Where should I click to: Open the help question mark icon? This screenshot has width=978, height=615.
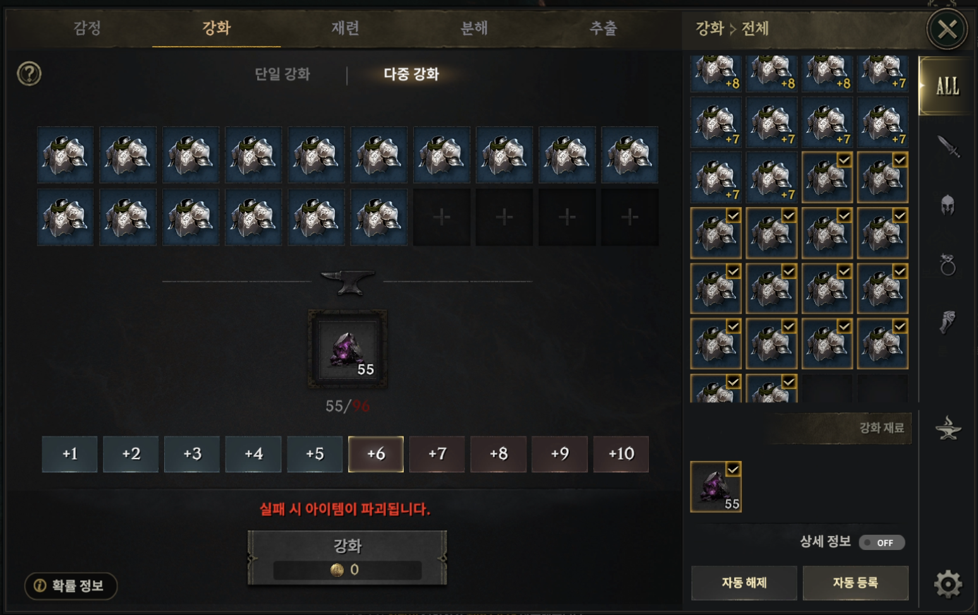(x=29, y=74)
